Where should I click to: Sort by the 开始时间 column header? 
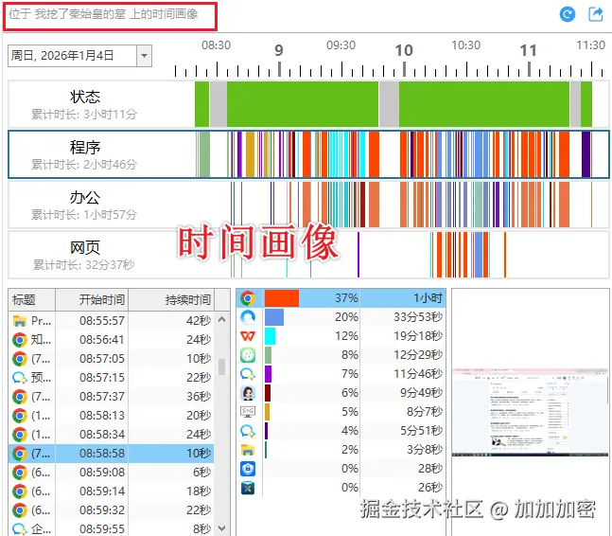[92, 299]
